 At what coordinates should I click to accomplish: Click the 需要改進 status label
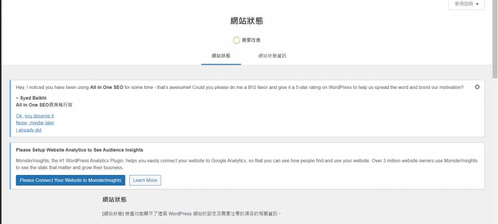[x=251, y=40]
